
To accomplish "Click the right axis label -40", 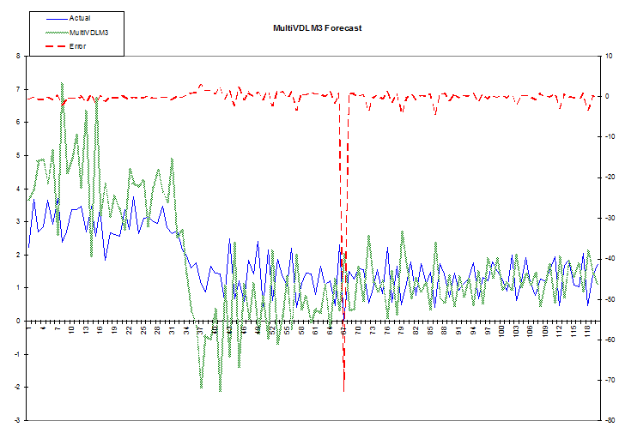I will [610, 259].
